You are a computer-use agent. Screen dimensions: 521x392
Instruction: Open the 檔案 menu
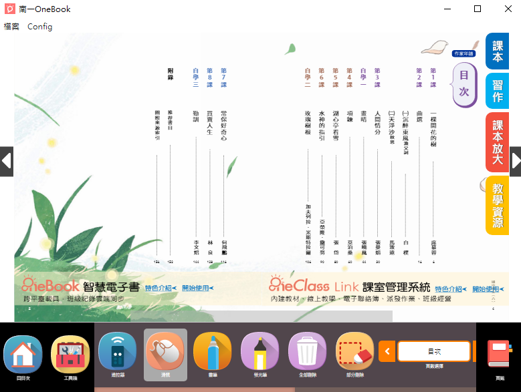point(11,27)
